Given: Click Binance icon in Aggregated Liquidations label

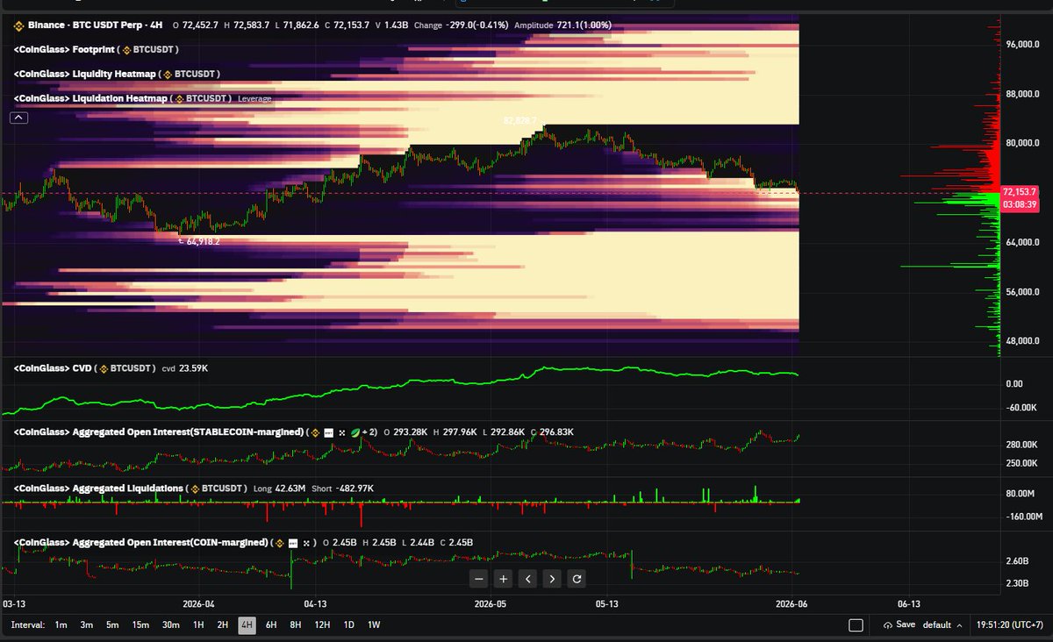Looking at the screenshot, I should coord(193,488).
